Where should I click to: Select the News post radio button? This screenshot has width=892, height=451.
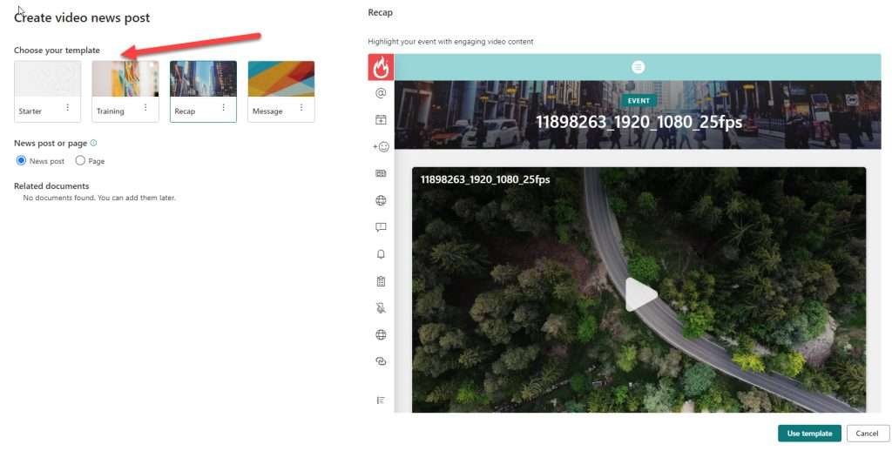click(21, 161)
